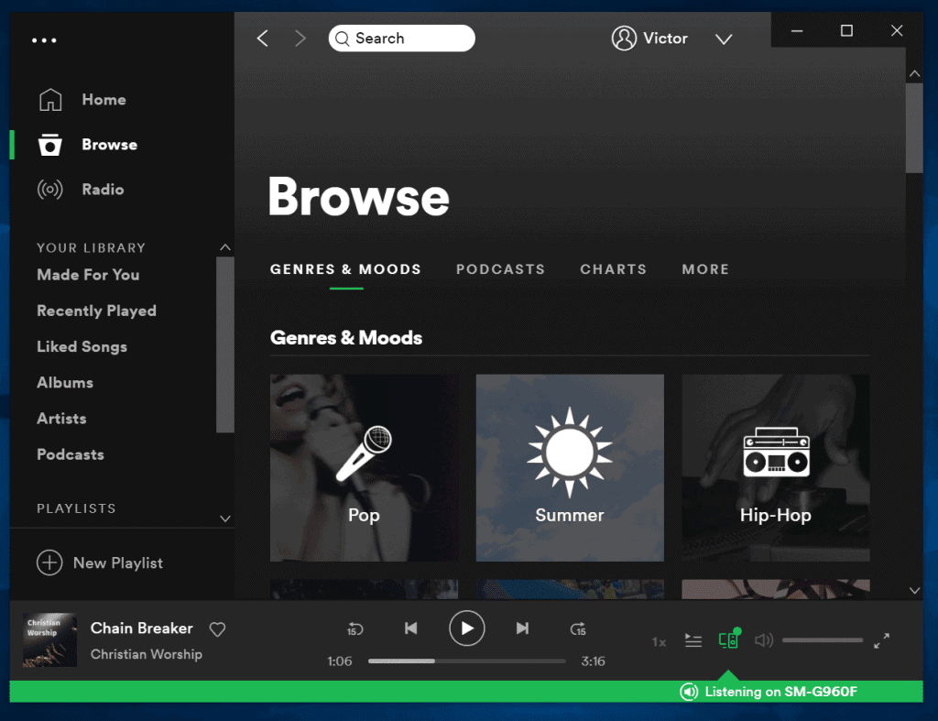Open the Summer mood tile
The image size is (938, 721).
(570, 468)
